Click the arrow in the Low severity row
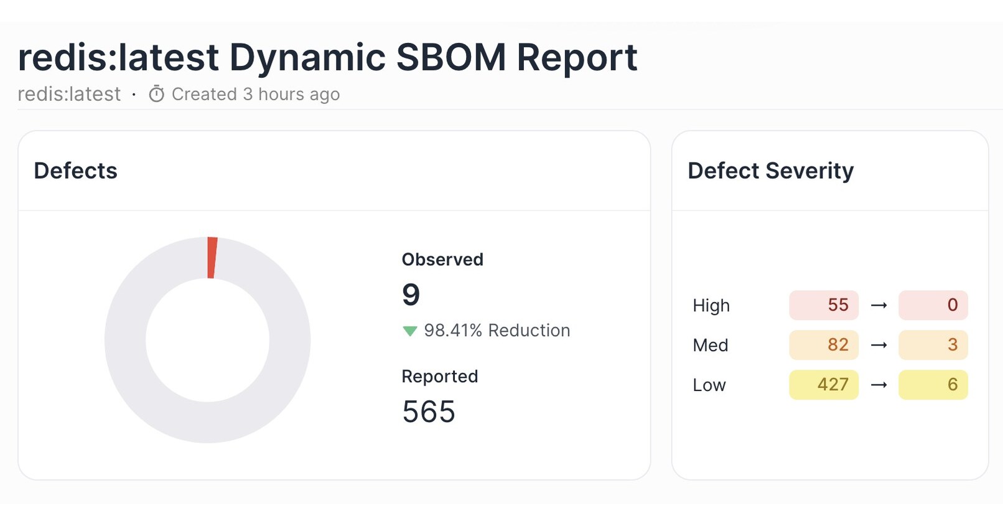1003x526 pixels. pos(879,385)
